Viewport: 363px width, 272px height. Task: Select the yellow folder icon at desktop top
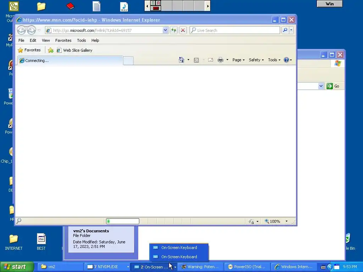pos(41,6)
